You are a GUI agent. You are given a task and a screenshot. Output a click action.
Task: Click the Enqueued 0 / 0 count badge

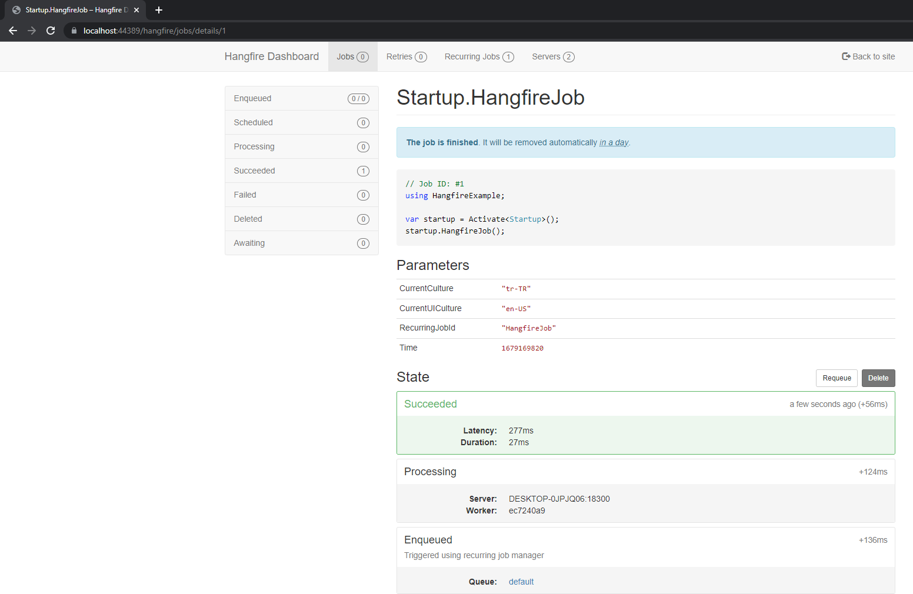pos(358,99)
